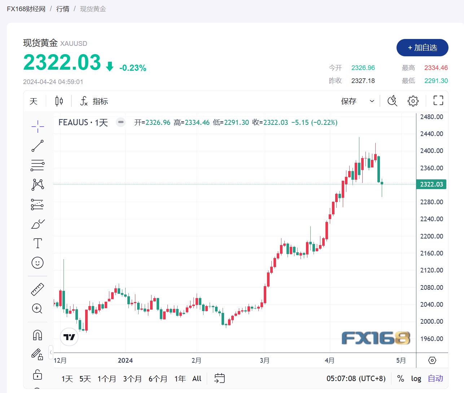The height and width of the screenshot is (393, 464).
Task: Select the XABCD pattern tool
Action: coord(38,185)
